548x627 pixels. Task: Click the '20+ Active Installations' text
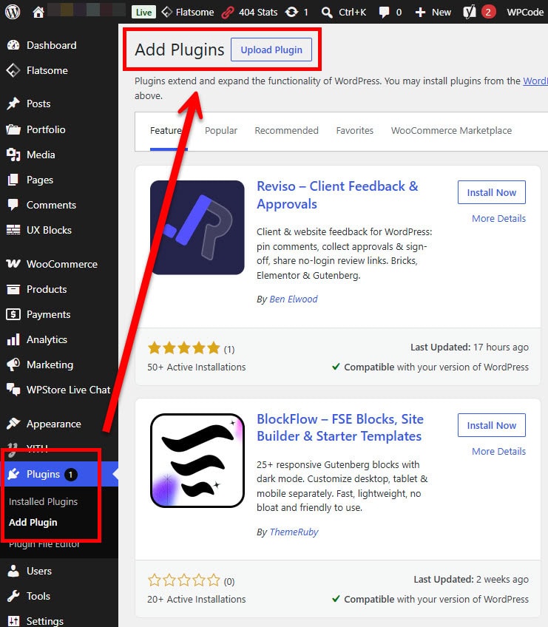coord(197,600)
